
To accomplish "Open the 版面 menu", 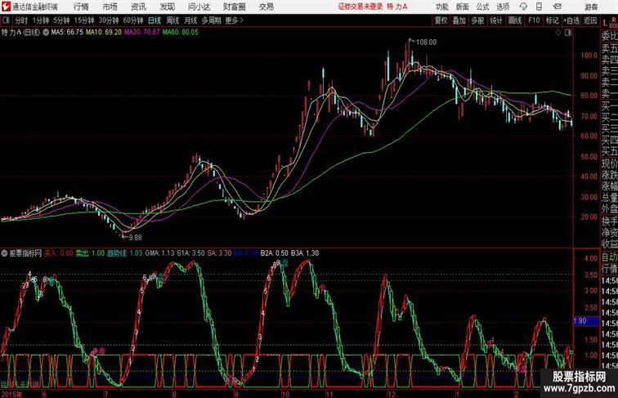I will pyautogui.click(x=463, y=7).
